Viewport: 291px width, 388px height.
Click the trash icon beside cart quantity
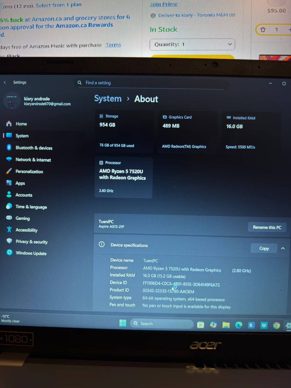point(263,30)
